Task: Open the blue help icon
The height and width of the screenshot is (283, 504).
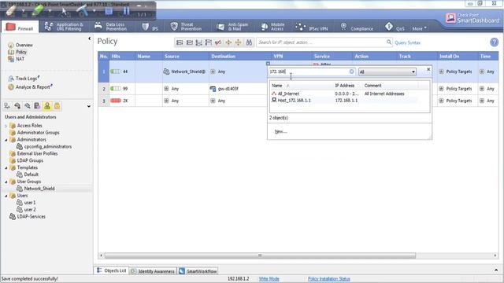Action: [x=494, y=42]
